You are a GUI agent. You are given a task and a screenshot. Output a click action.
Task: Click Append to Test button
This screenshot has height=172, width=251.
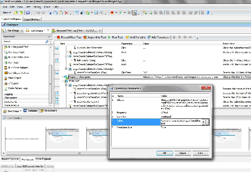[95, 37]
